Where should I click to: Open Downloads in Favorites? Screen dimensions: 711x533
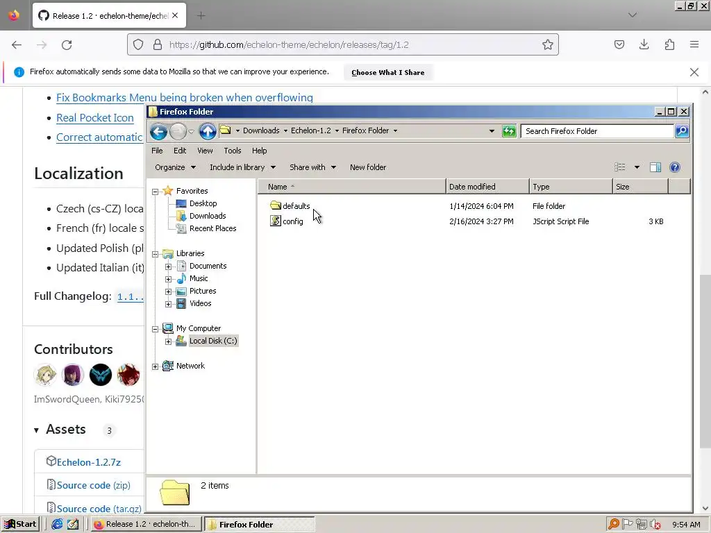click(x=207, y=216)
